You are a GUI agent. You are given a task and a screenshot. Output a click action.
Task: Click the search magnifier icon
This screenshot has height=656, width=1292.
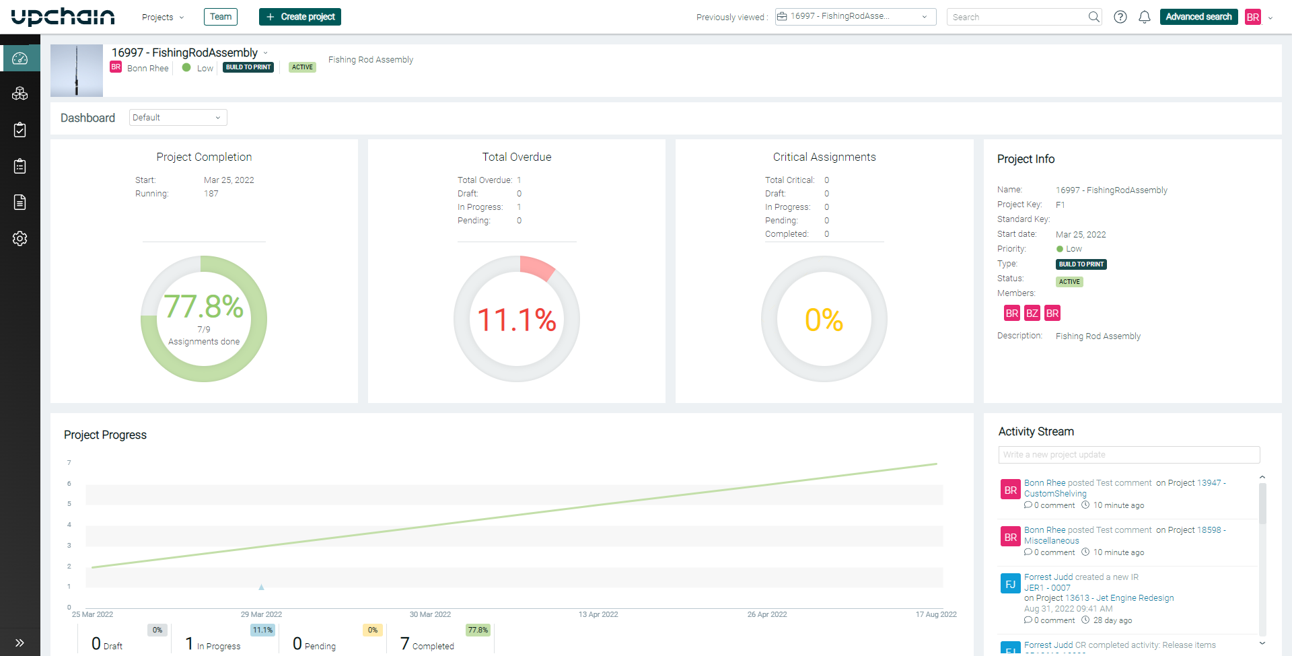[x=1094, y=16]
